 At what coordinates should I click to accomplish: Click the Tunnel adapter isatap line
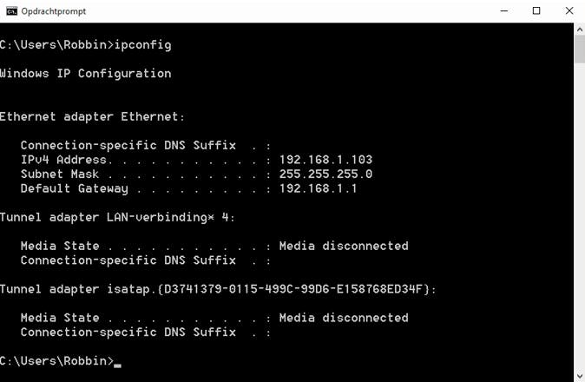[217, 288]
